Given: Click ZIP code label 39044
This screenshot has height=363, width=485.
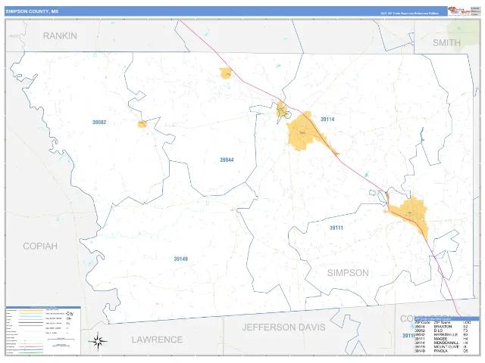Looking at the screenshot, I should [x=227, y=160].
